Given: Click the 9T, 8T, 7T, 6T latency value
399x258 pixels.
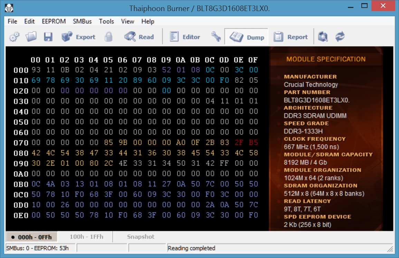Looking at the screenshot, I should pos(302,209).
